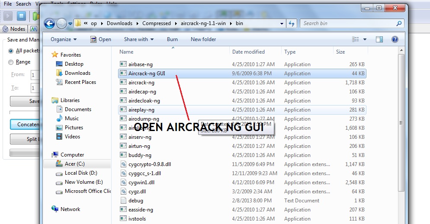430x224 pixels.
Task: Open the Pictures library
Action: click(x=74, y=128)
